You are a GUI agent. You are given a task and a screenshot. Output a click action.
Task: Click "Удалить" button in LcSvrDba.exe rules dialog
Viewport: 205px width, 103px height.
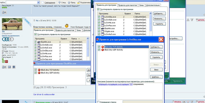tap(157, 57)
